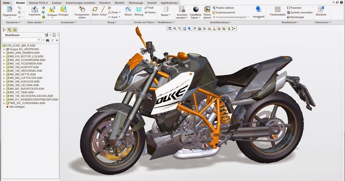Click the Drehen revolve tool
This screenshot has height=181, width=345.
[150, 12]
